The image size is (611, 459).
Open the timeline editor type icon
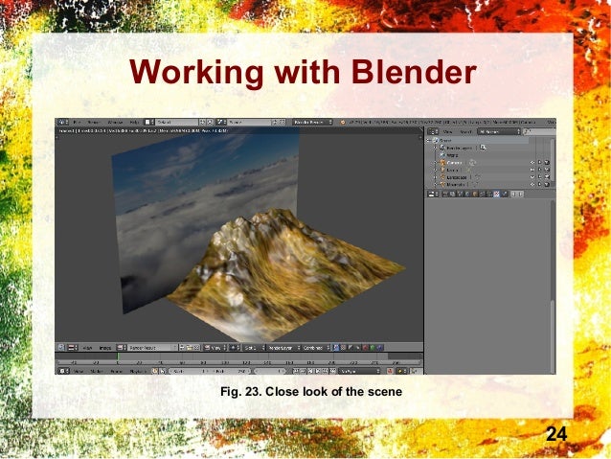point(63,371)
